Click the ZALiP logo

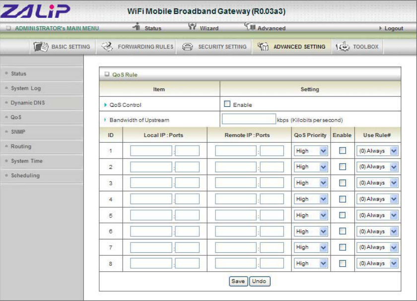pos(35,11)
